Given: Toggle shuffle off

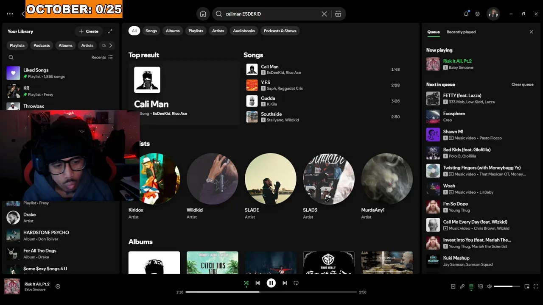Looking at the screenshot, I should pyautogui.click(x=246, y=283).
